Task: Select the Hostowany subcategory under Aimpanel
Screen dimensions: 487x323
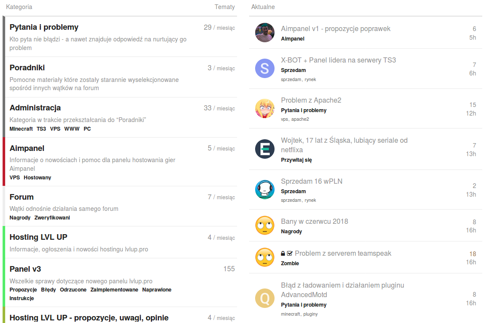Action: point(37,178)
